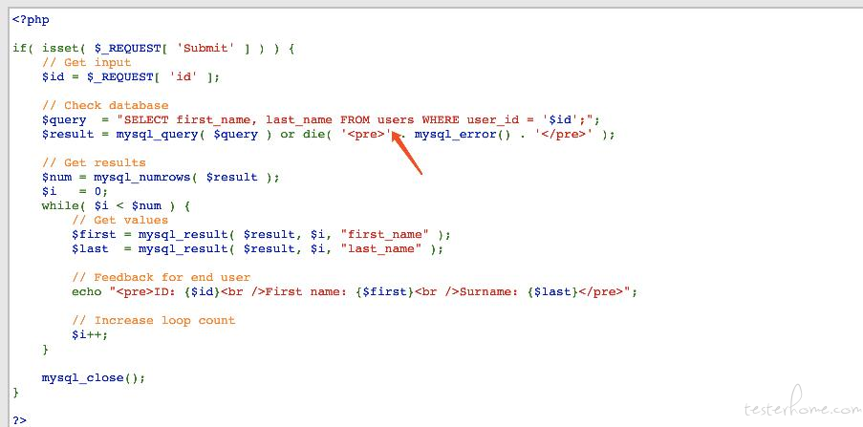Click the '$id = $_REQUEST[ 'id' ];' line
863x427 pixels.
(131, 77)
